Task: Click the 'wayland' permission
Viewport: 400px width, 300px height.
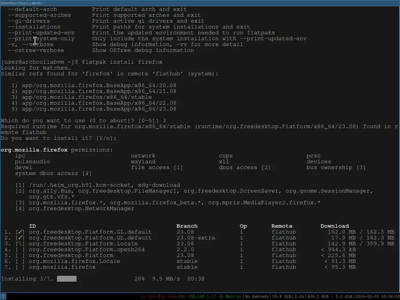Action: (x=143, y=162)
